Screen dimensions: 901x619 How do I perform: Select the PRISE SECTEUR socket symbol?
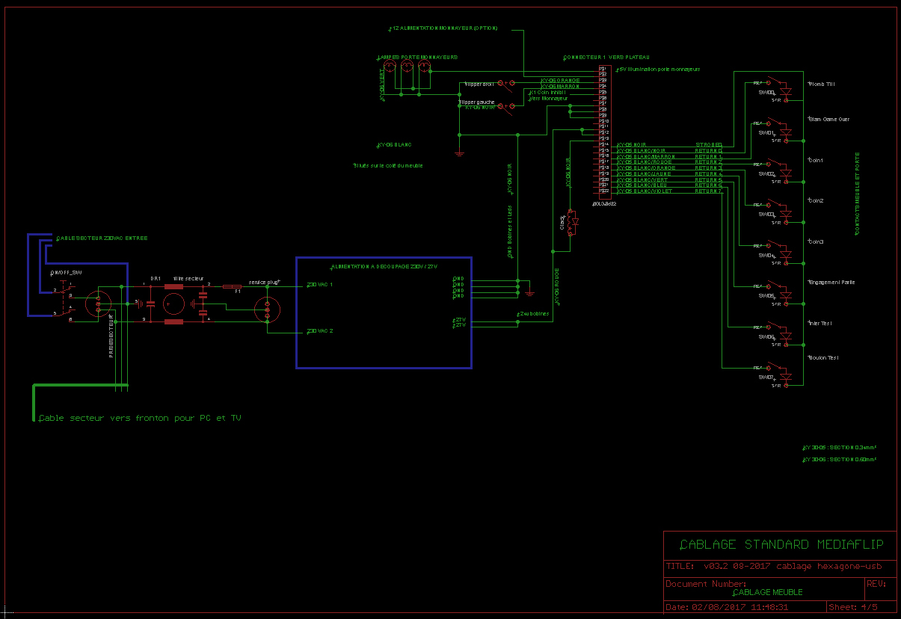(x=98, y=304)
